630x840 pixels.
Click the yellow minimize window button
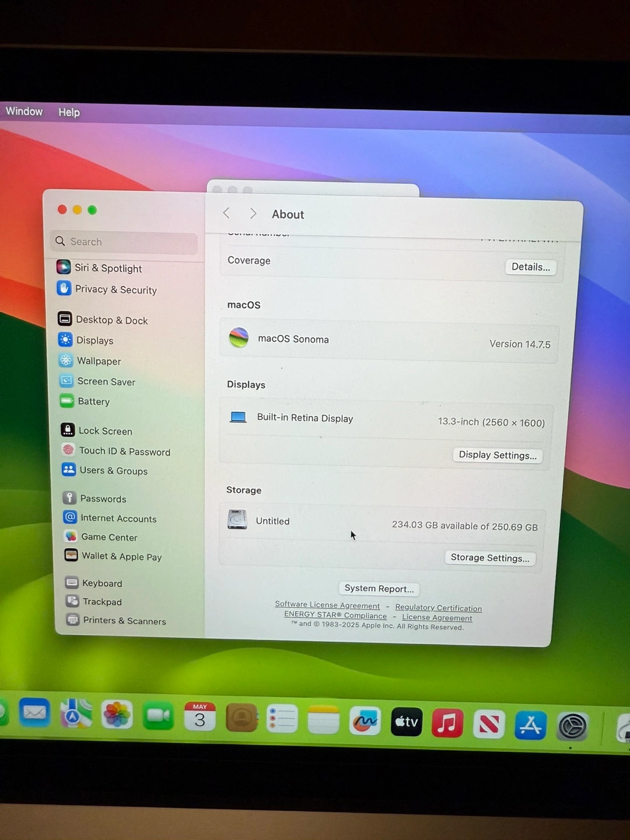click(77, 209)
